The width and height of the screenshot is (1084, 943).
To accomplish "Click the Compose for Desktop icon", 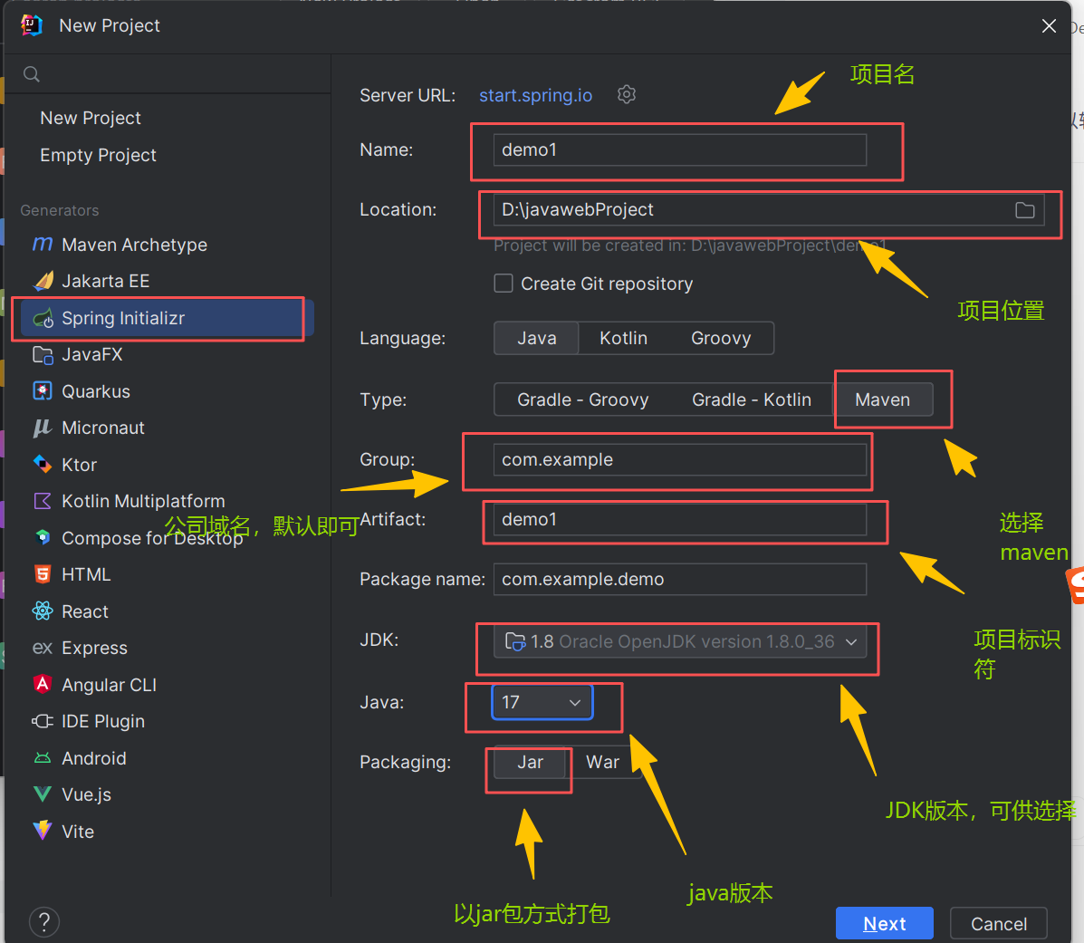I will click(43, 537).
